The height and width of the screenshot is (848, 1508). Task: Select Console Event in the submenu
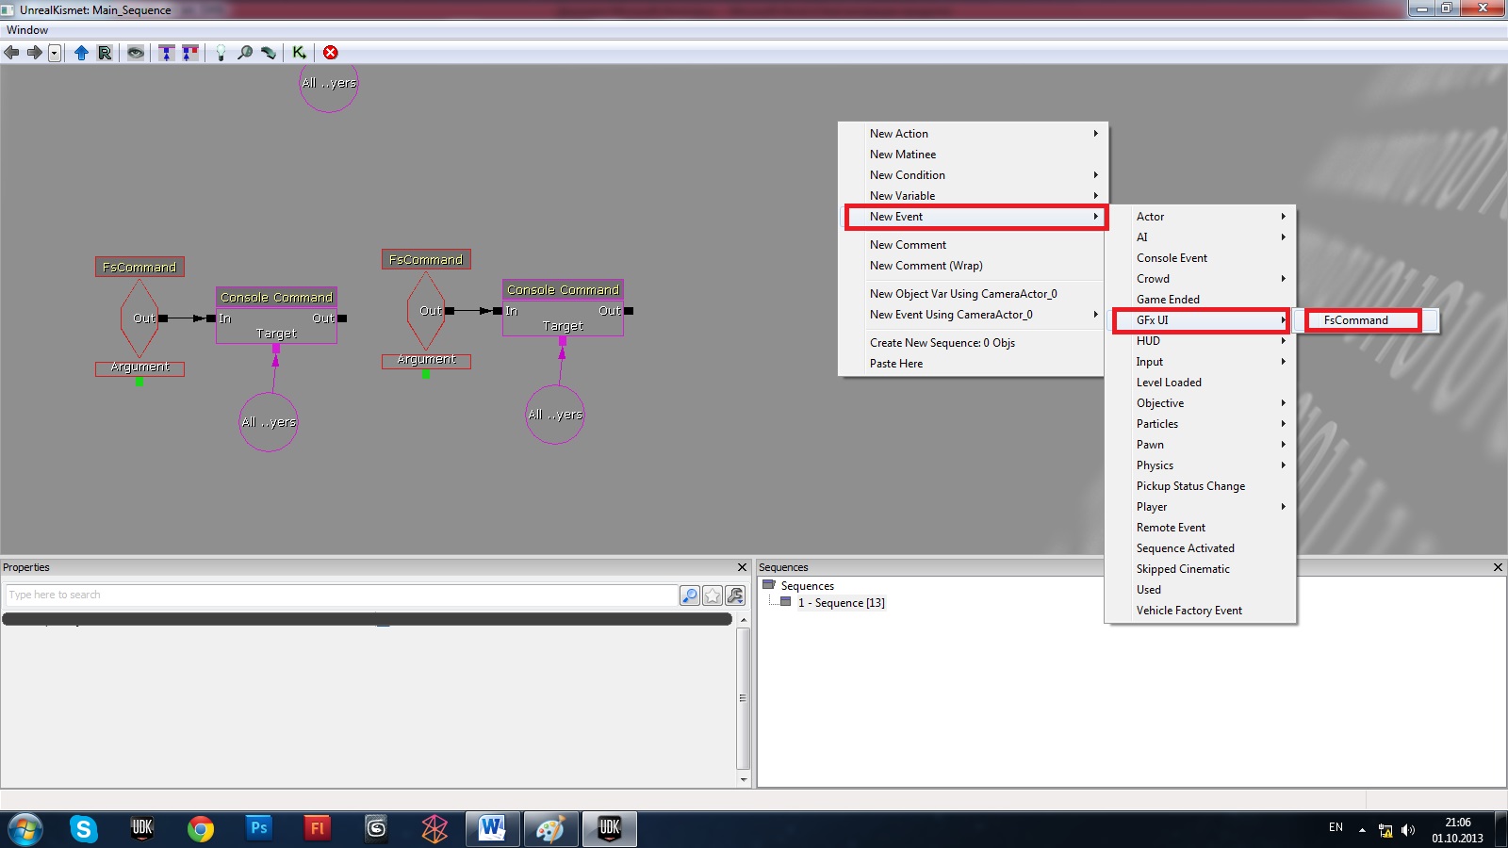[x=1201, y=258]
